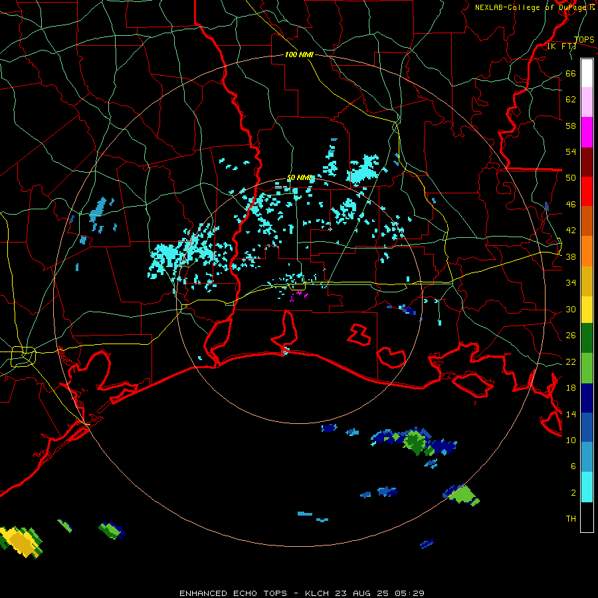The image size is (598, 598).
Task: Click the legend value 18
Action: (571, 388)
